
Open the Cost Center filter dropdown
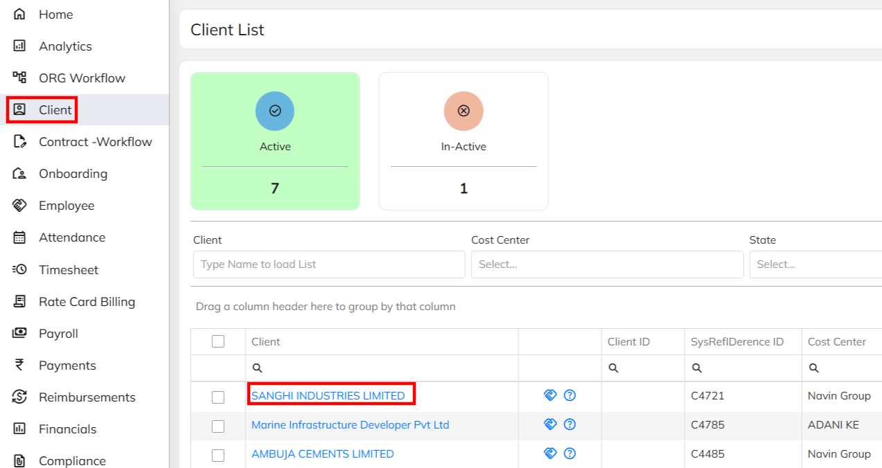click(607, 264)
